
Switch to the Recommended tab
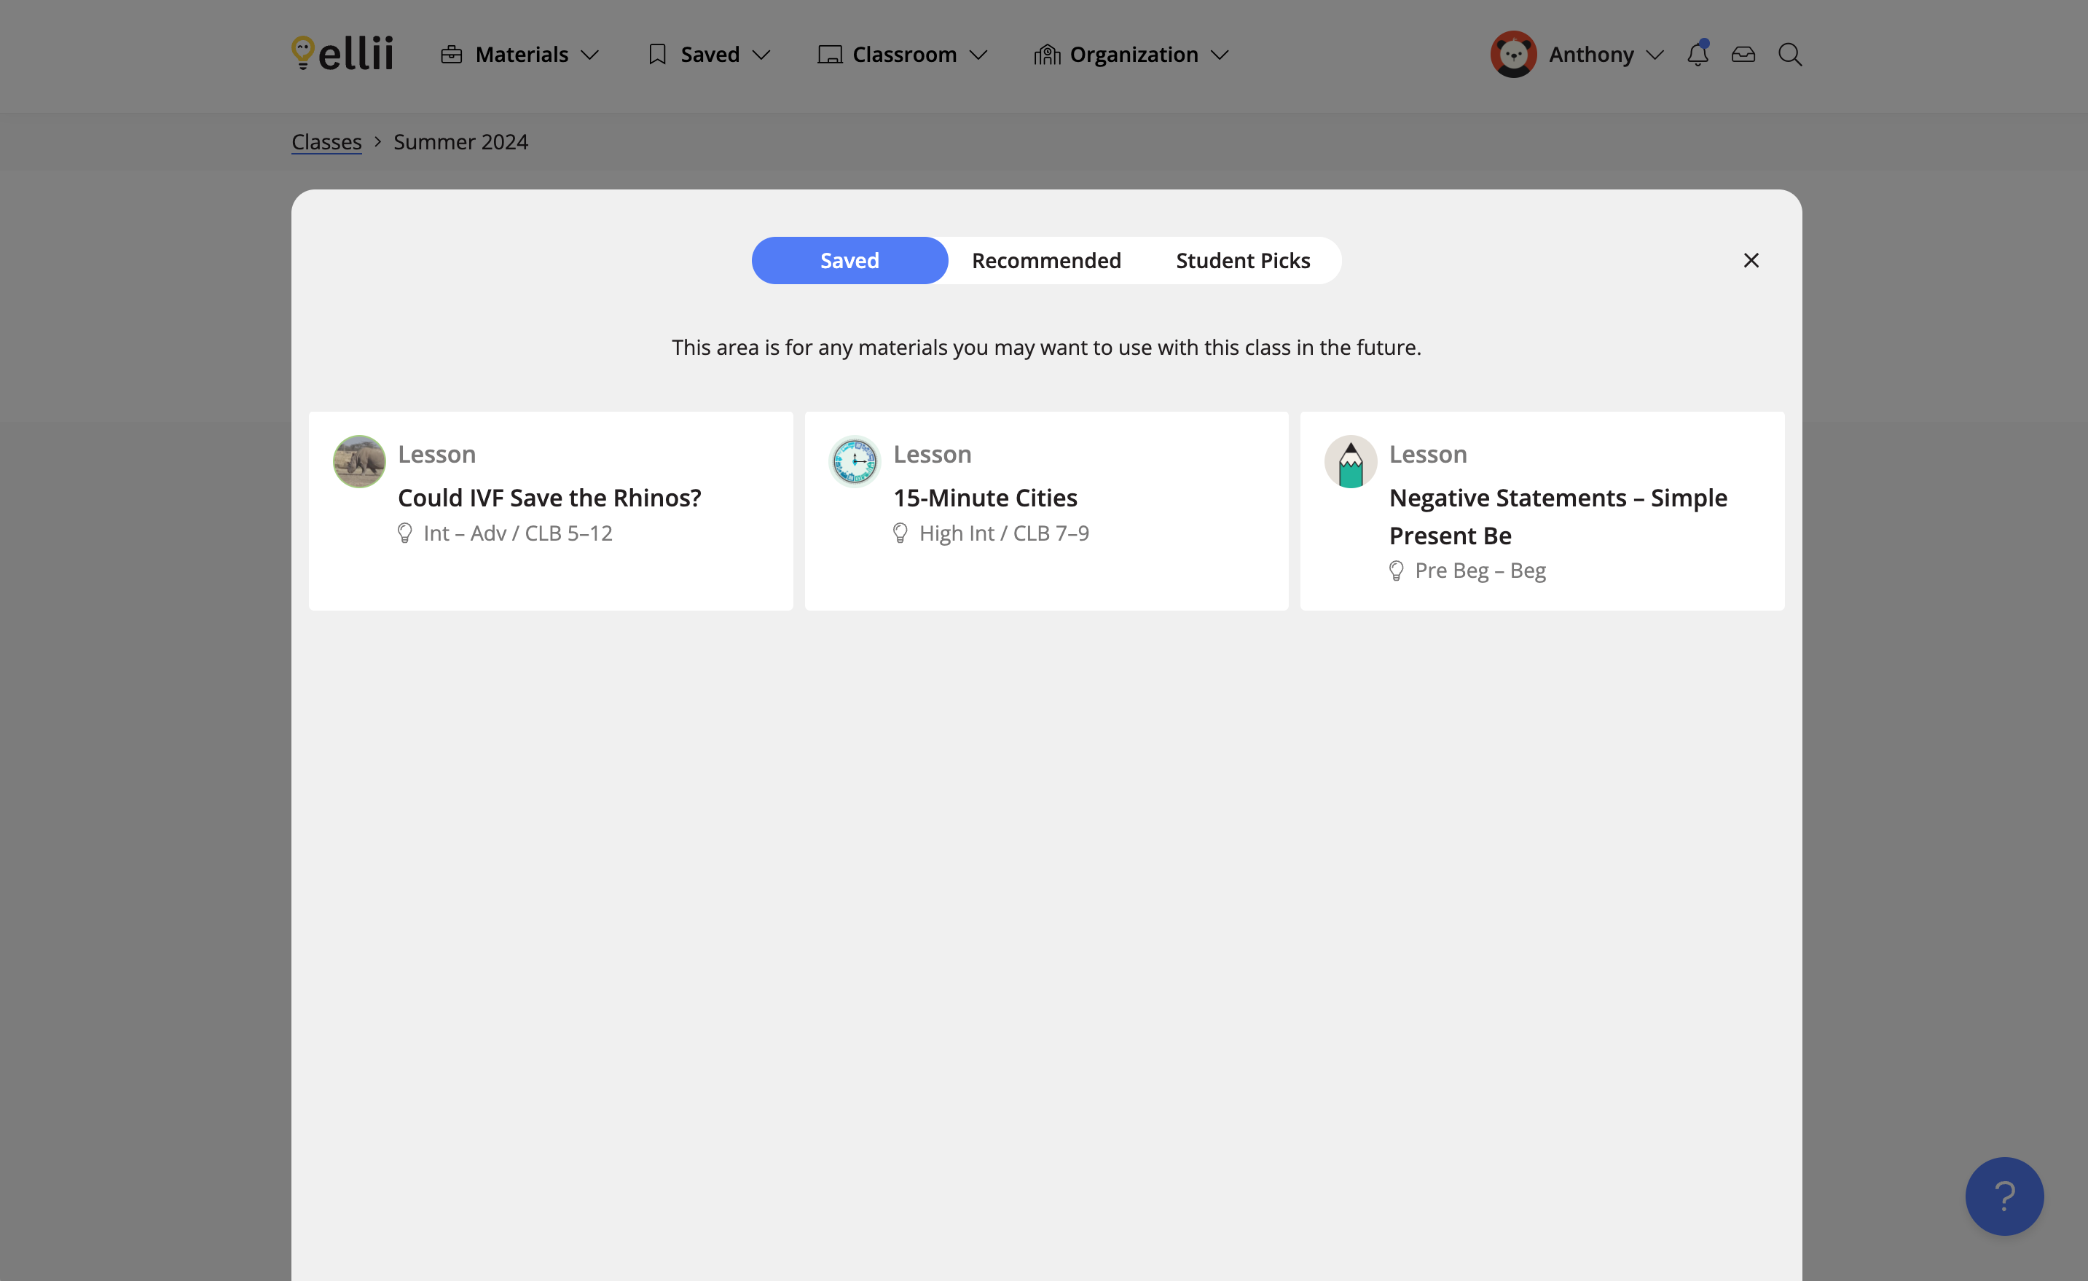coord(1045,260)
